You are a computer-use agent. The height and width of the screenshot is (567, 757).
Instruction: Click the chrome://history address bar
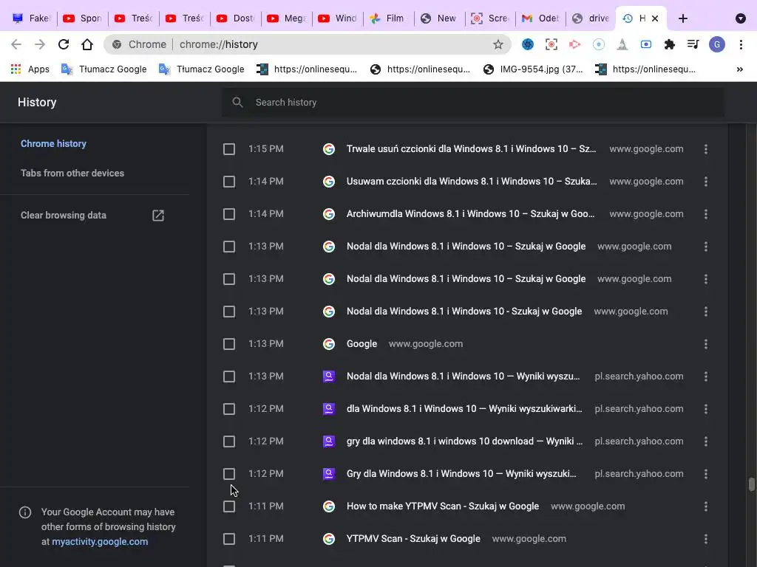[x=308, y=44]
